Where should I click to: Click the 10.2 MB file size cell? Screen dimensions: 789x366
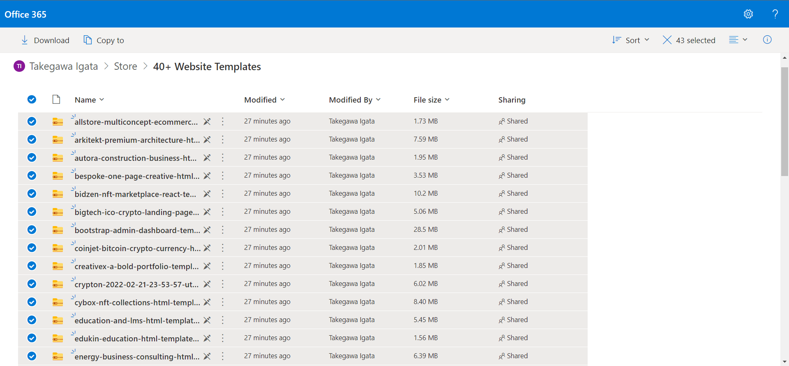tap(426, 194)
